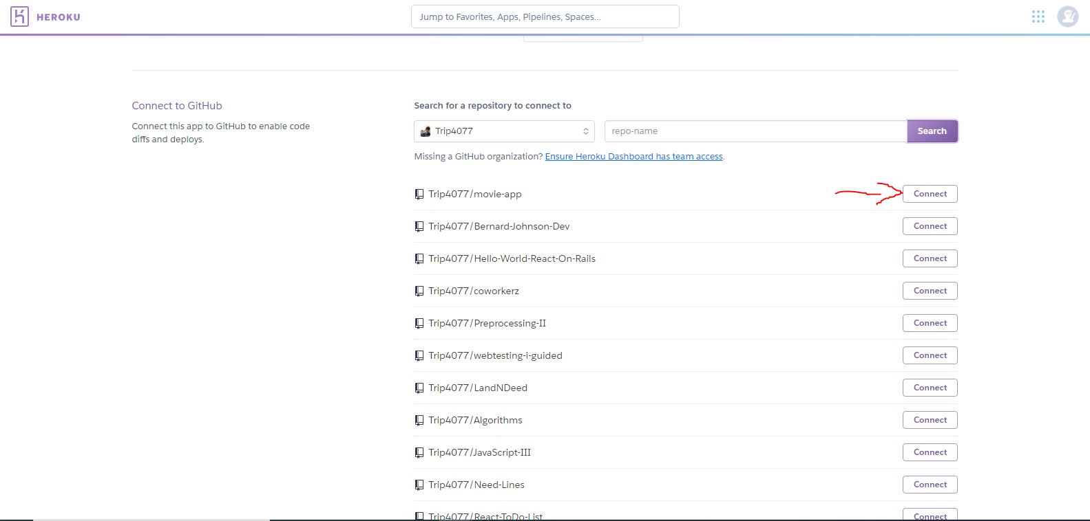Connect the Trip4077/coworkerz repository
Viewport: 1090px width, 521px height.
click(x=930, y=291)
